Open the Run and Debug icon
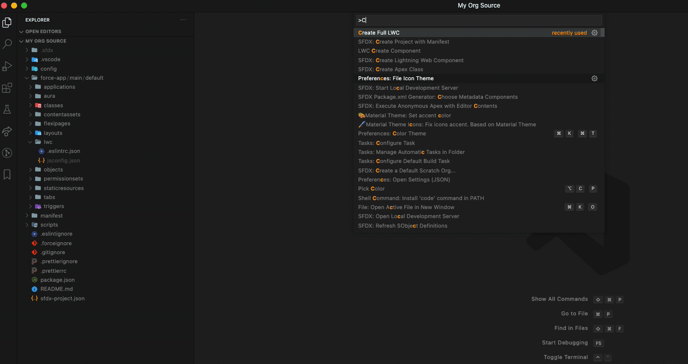The height and width of the screenshot is (364, 688). (x=7, y=66)
